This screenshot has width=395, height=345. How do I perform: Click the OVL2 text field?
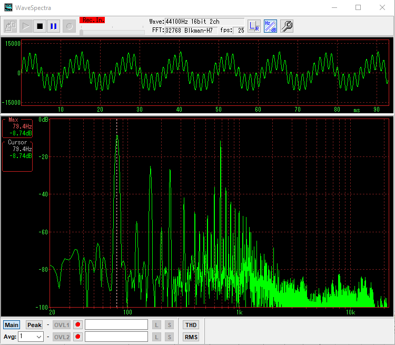pos(116,337)
